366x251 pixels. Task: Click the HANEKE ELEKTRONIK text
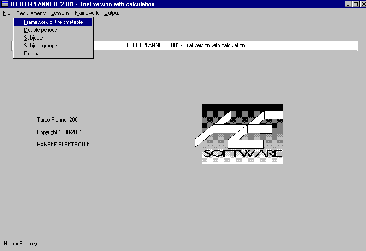coord(63,145)
